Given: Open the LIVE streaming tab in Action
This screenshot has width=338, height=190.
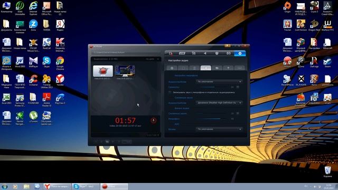Looking at the screenshot, I should (182, 53).
